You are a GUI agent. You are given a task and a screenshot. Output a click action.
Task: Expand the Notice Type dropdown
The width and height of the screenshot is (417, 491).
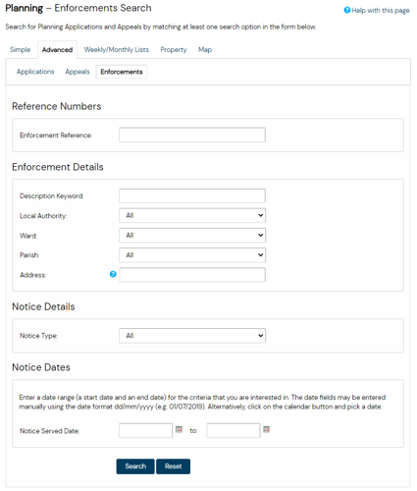[x=192, y=336]
